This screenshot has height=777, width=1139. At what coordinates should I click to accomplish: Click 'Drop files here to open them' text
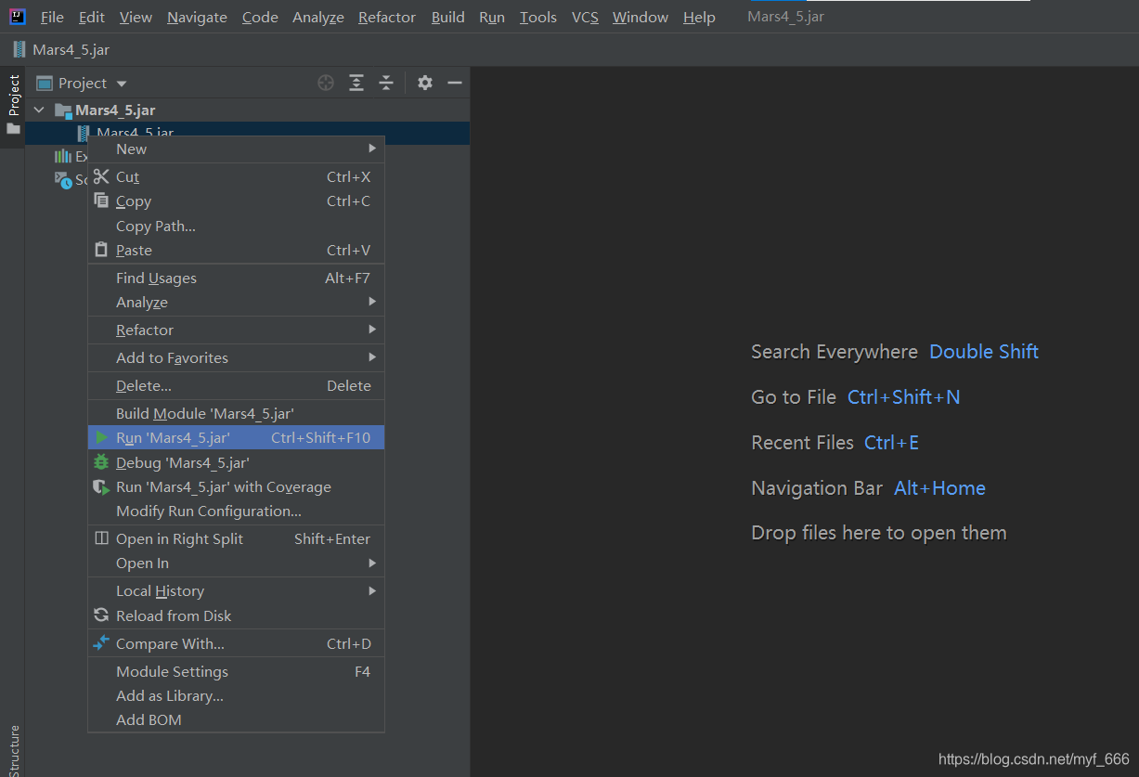(x=879, y=533)
